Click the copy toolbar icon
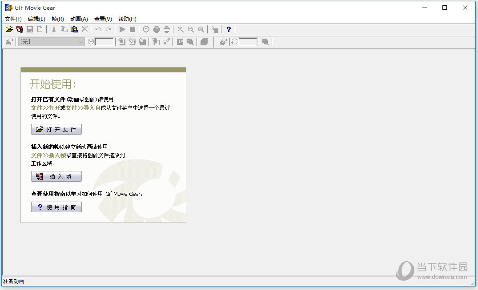 [64, 29]
